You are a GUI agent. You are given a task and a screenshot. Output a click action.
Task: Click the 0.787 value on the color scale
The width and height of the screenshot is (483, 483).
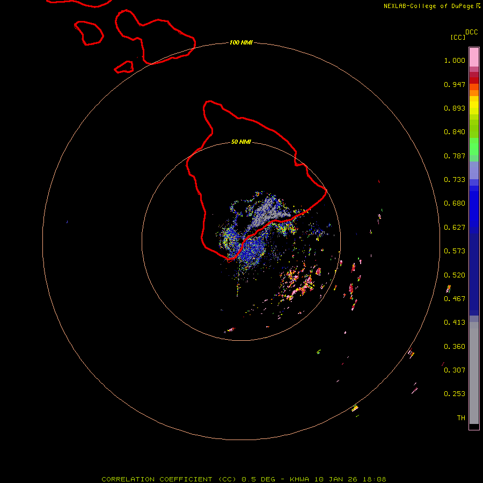[x=455, y=156]
